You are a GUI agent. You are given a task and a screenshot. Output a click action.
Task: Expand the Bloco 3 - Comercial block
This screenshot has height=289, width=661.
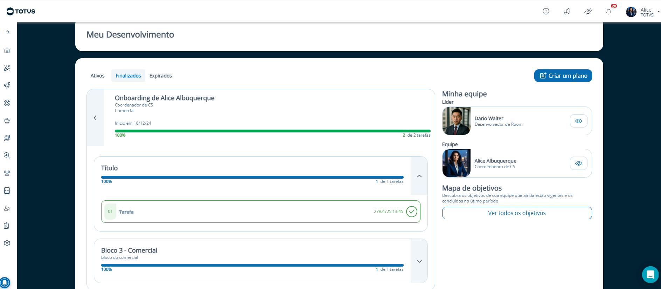pos(419,261)
